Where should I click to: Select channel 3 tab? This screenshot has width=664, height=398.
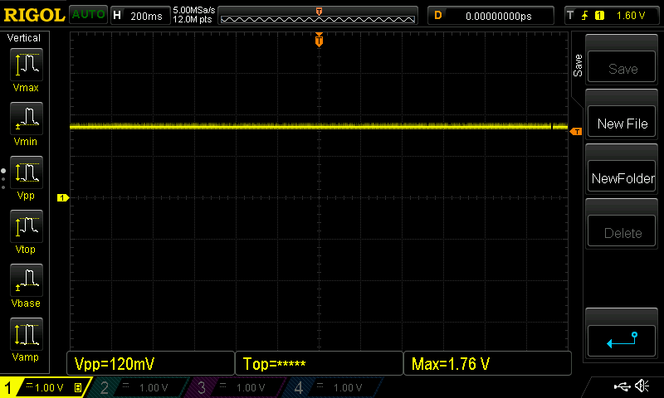[235, 387]
